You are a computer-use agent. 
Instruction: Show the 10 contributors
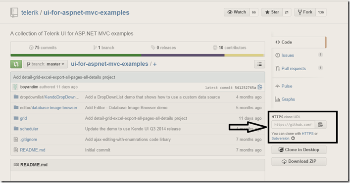pyautogui.click(x=230, y=47)
